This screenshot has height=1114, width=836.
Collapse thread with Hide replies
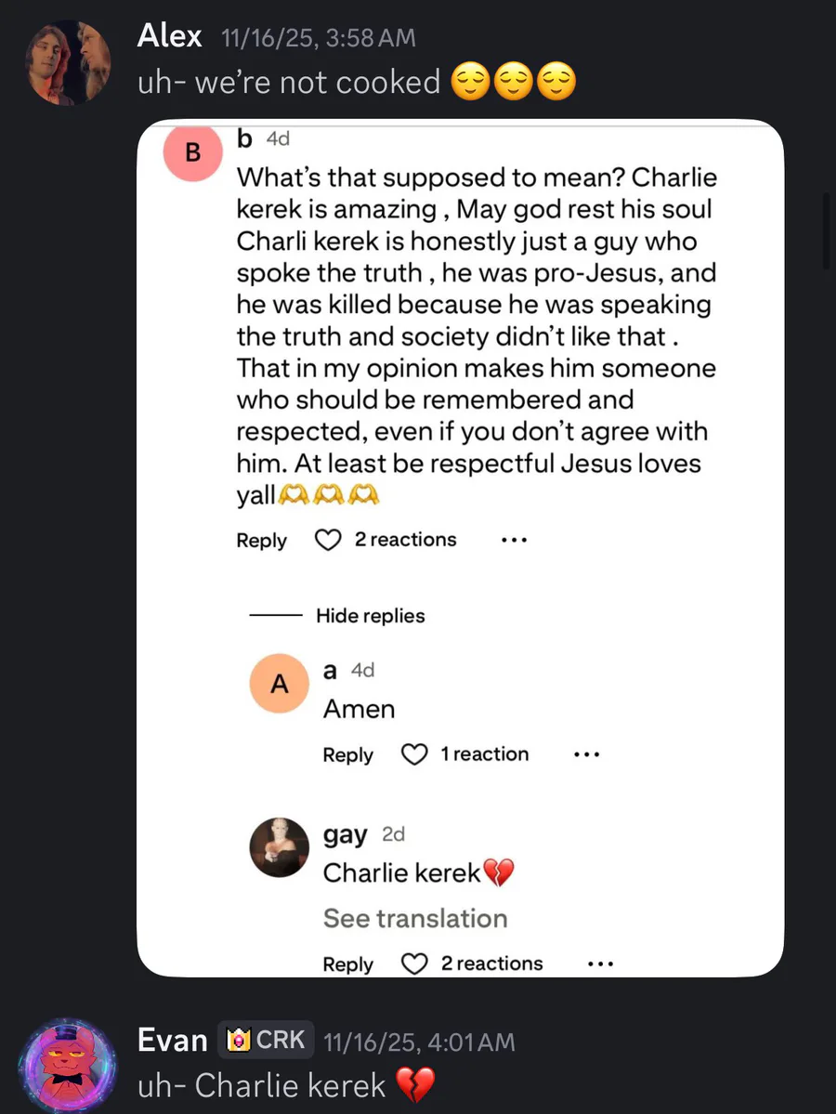370,616
